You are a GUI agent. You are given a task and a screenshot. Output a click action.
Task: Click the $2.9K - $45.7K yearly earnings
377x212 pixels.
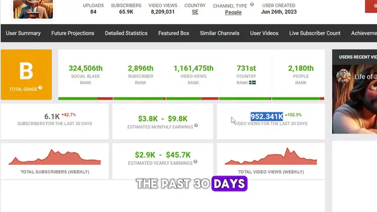[163, 155]
